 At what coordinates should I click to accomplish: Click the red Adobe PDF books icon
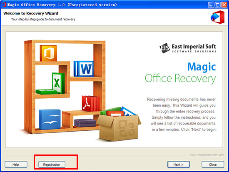coord(91,103)
